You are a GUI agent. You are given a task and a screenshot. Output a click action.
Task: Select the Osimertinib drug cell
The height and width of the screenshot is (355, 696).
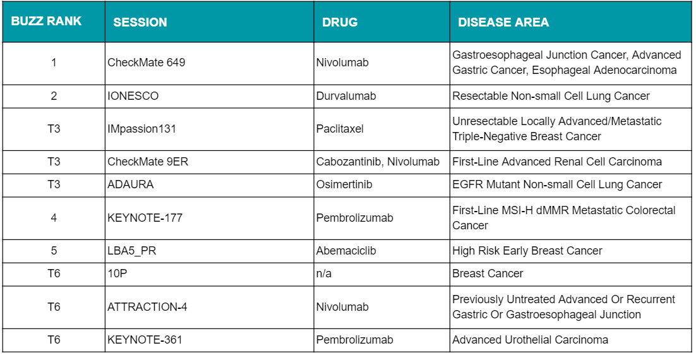tap(381, 185)
